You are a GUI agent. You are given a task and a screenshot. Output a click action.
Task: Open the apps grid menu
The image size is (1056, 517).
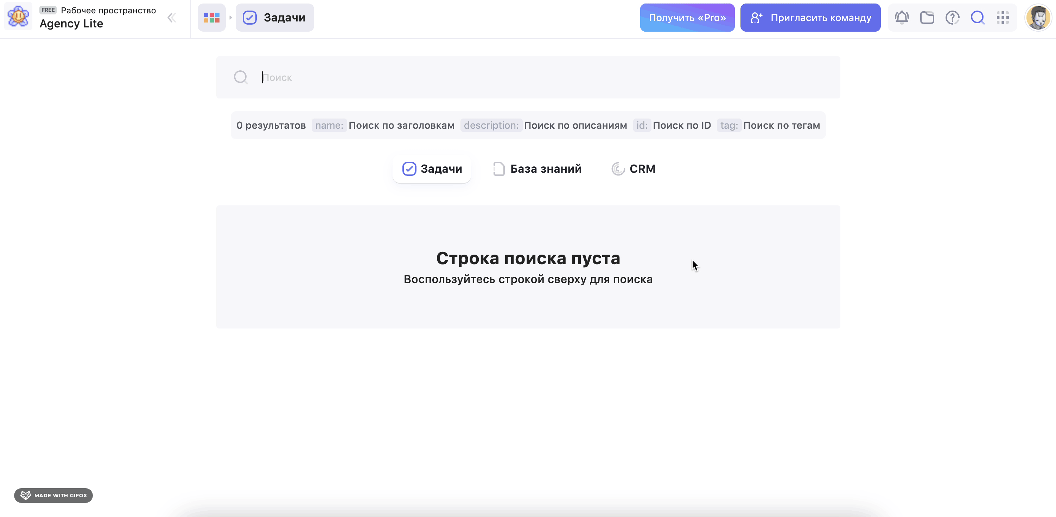1003,18
